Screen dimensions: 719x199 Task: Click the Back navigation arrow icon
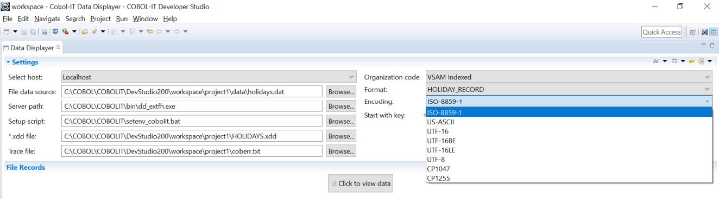pyautogui.click(x=159, y=31)
